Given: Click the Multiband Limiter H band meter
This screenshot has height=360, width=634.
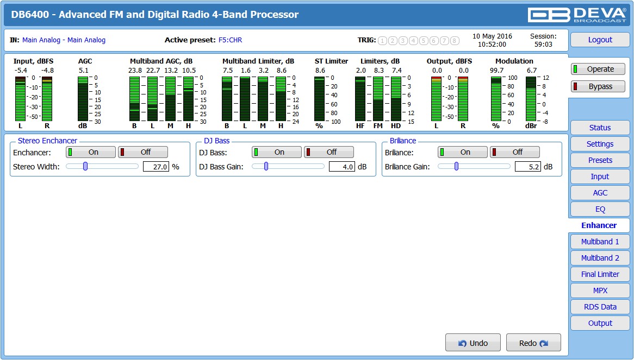Looking at the screenshot, I should 281,99.
